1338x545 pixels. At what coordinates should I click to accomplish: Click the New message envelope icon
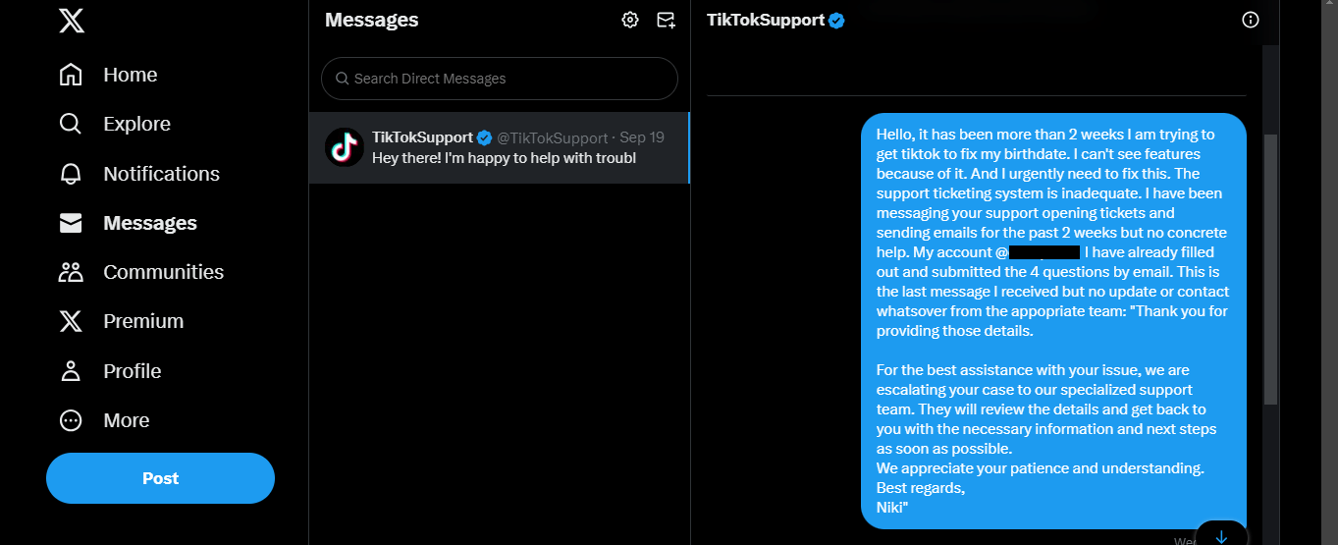pos(666,20)
